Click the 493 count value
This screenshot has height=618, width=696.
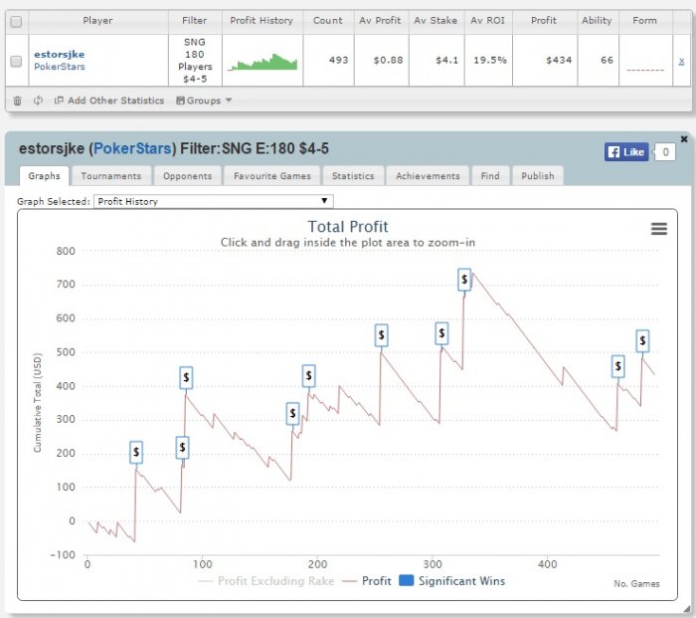point(338,60)
